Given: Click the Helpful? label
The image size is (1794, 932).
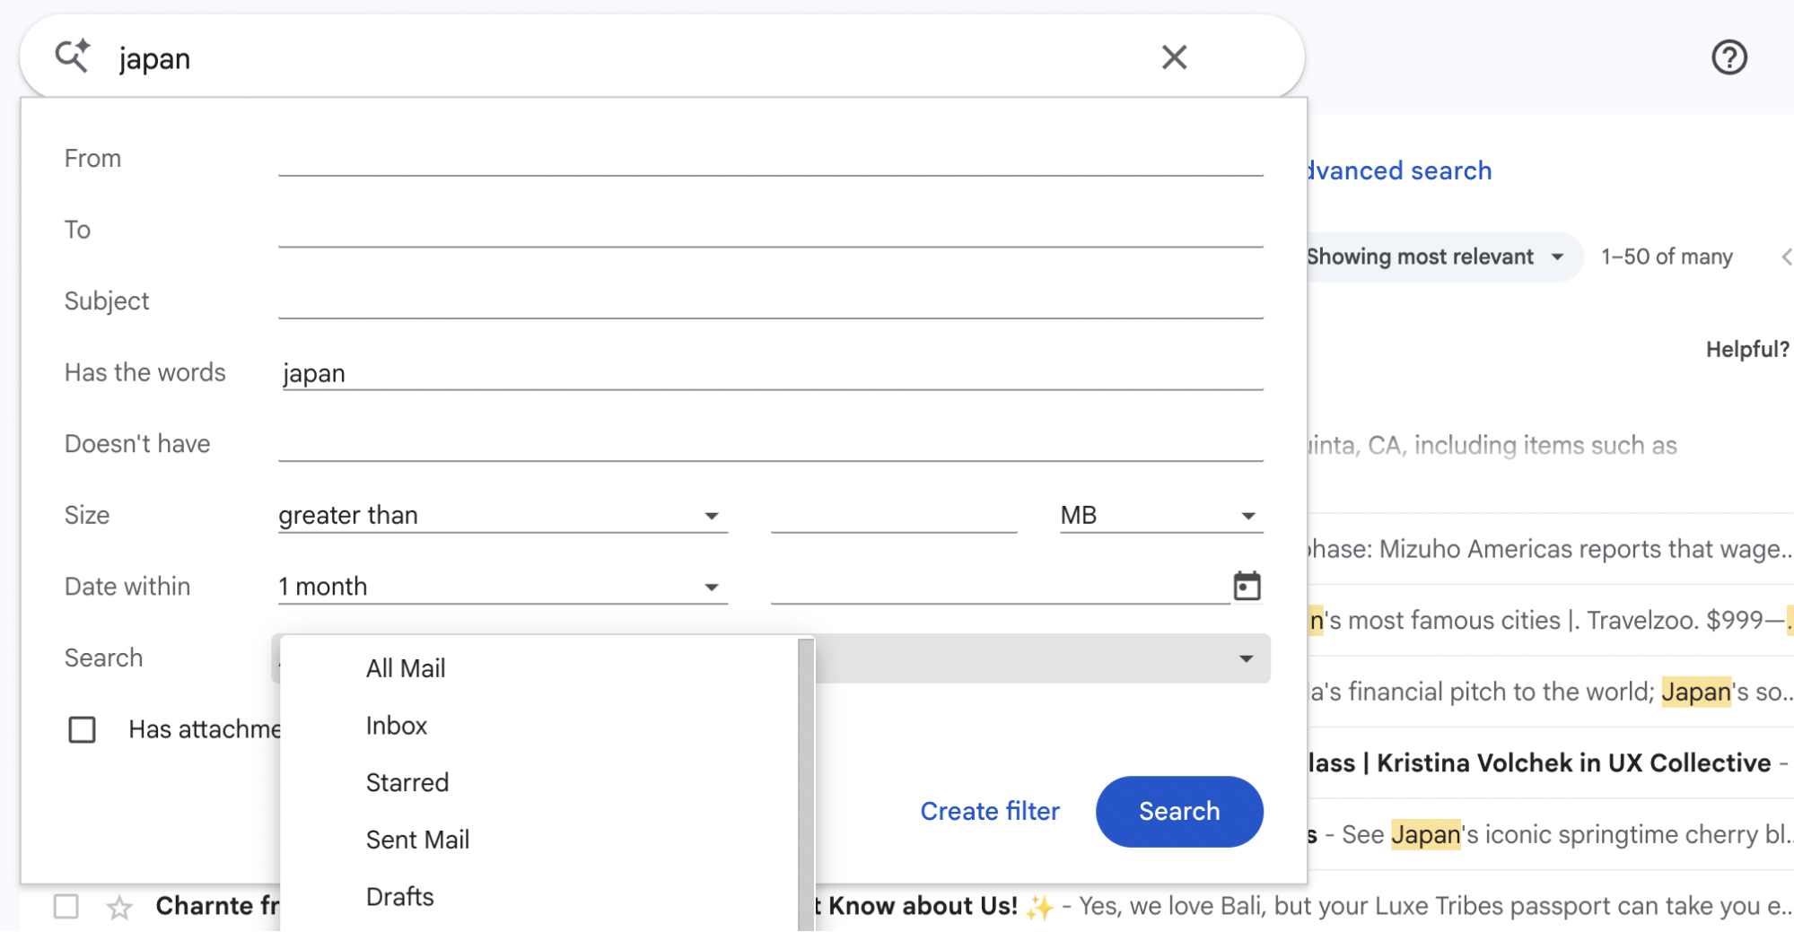Looking at the screenshot, I should click(1747, 350).
